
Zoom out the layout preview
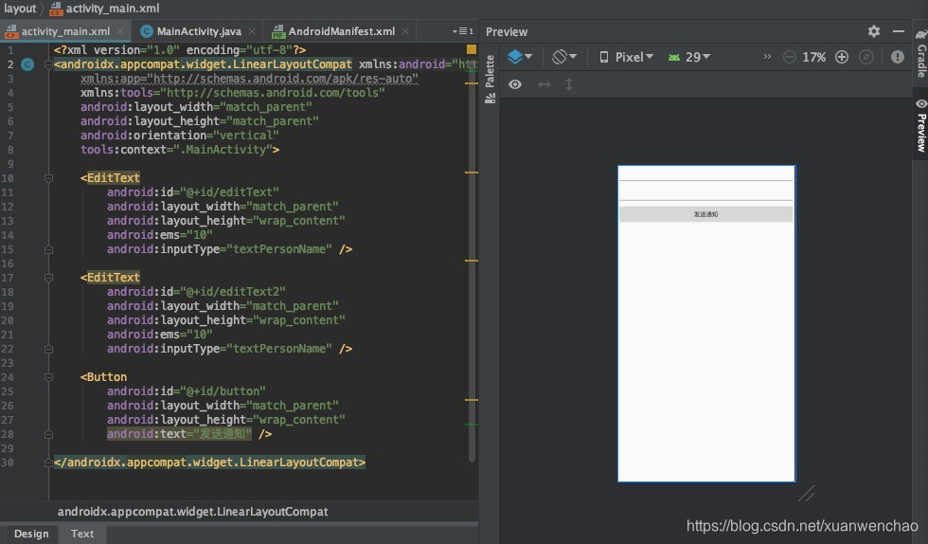(x=789, y=57)
